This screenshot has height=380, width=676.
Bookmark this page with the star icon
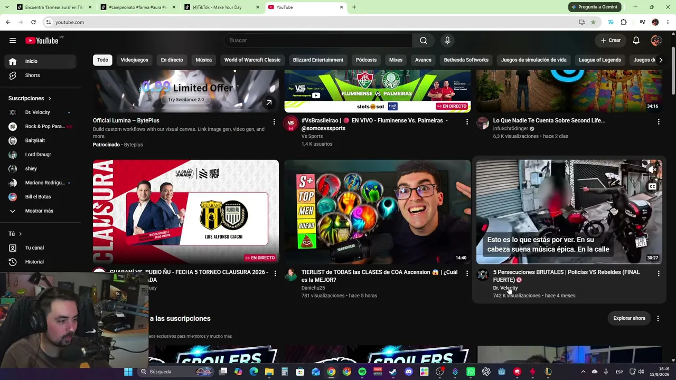coord(593,22)
